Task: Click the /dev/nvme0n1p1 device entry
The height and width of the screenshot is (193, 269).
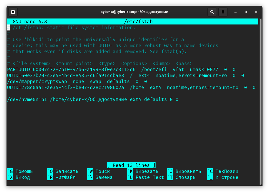Action: pyautogui.click(x=27, y=99)
